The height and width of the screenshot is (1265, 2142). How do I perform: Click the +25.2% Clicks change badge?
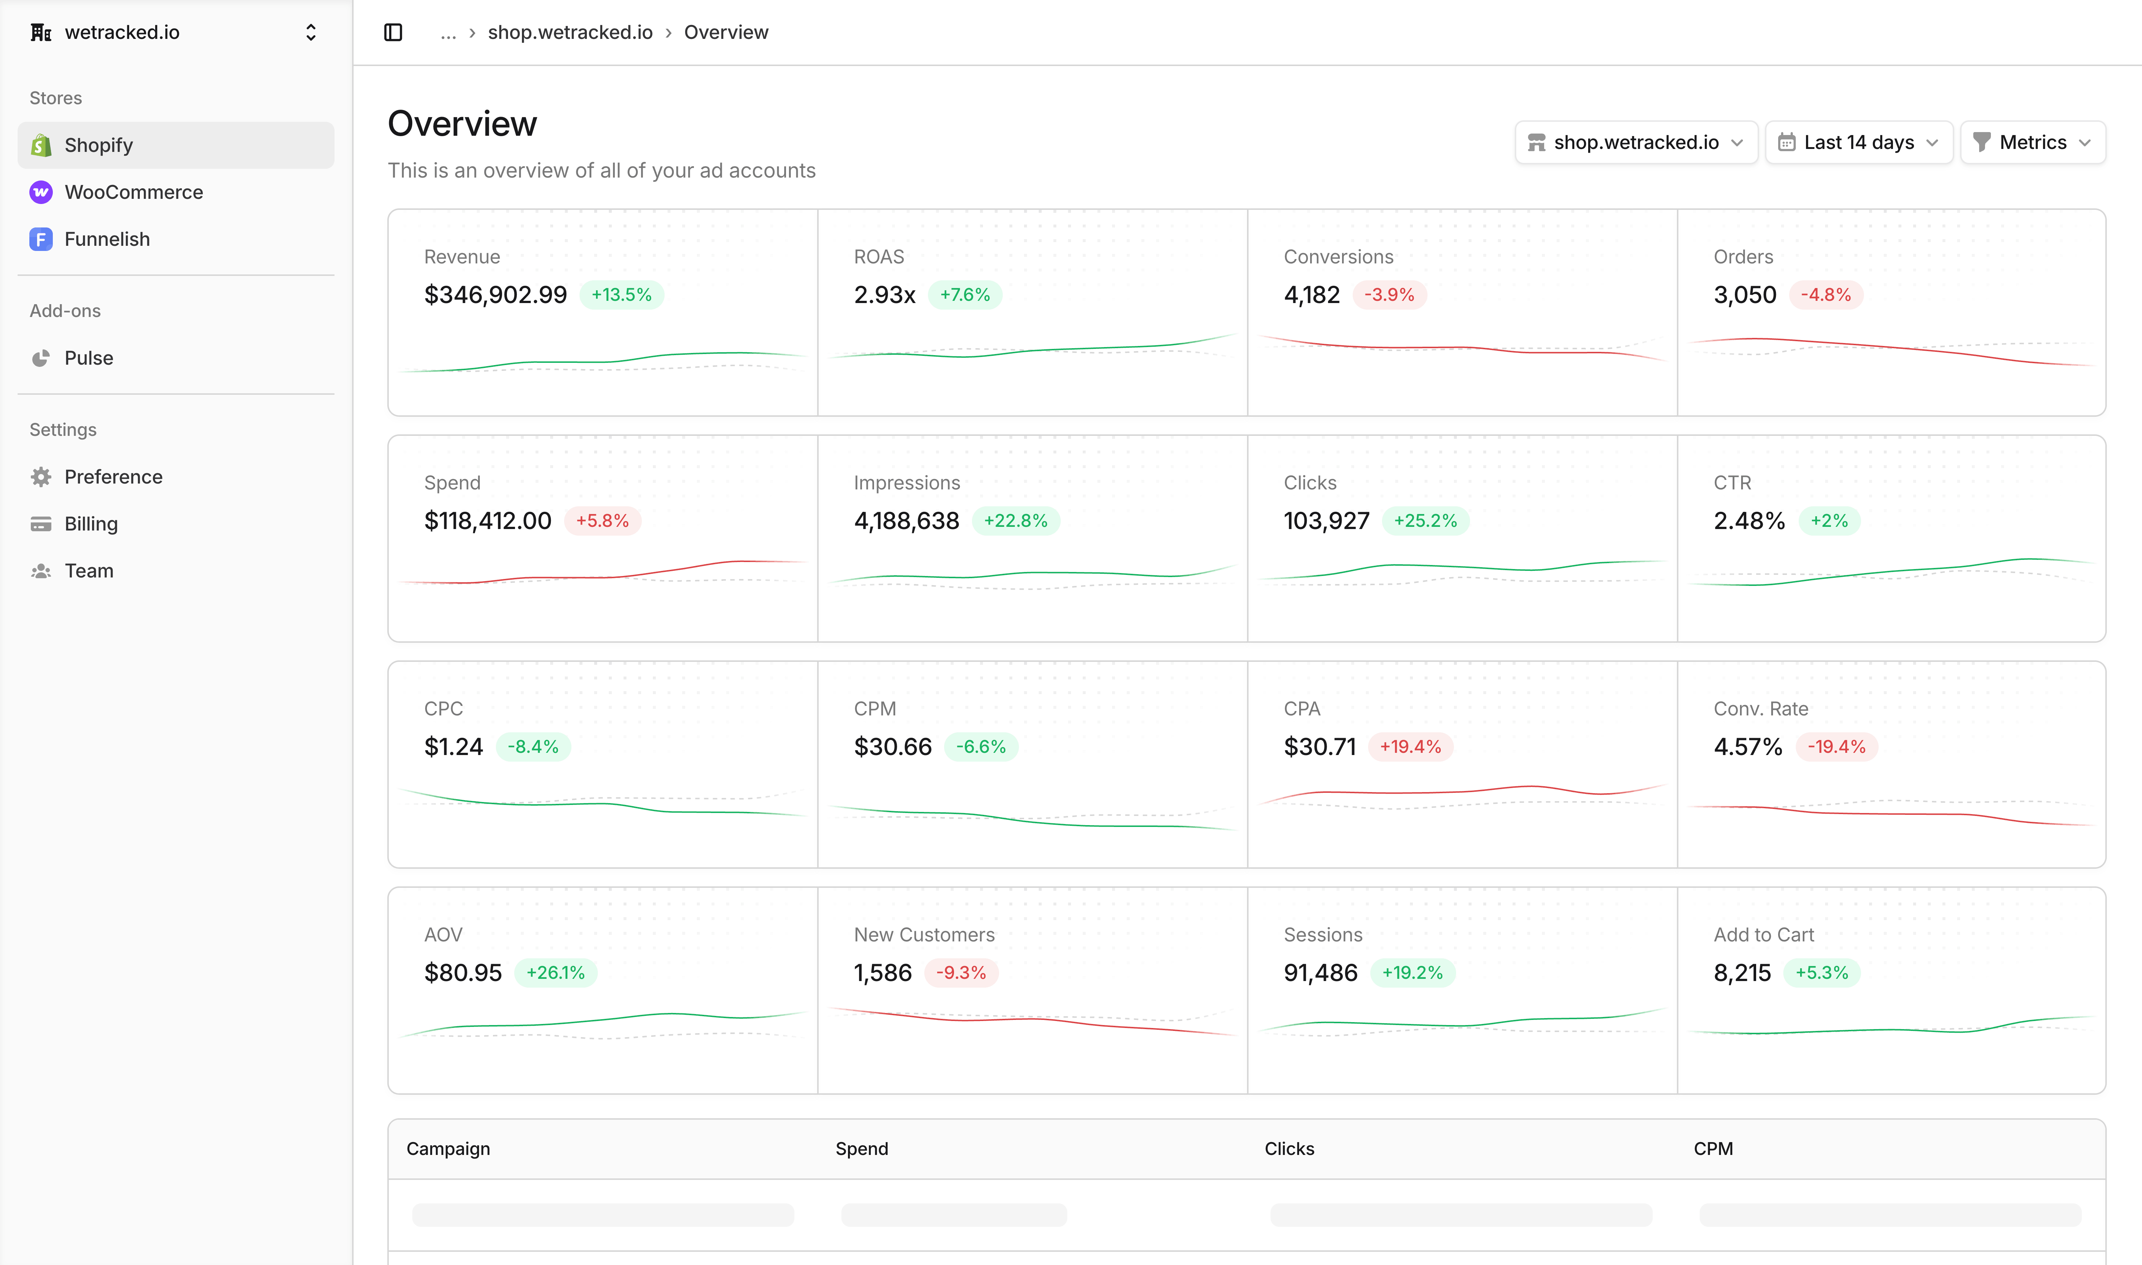pos(1425,521)
